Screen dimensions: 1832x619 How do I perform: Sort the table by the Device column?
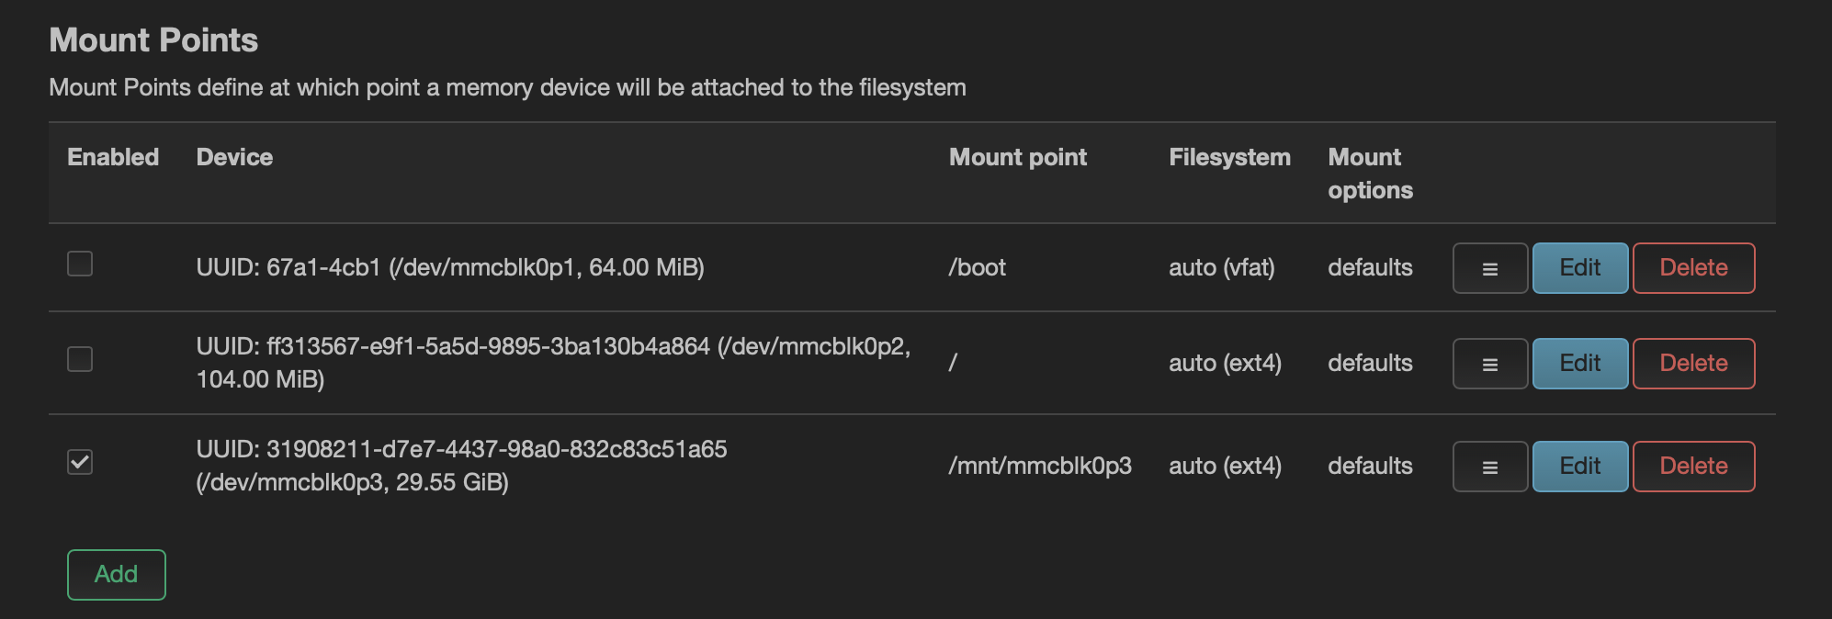[x=234, y=157]
